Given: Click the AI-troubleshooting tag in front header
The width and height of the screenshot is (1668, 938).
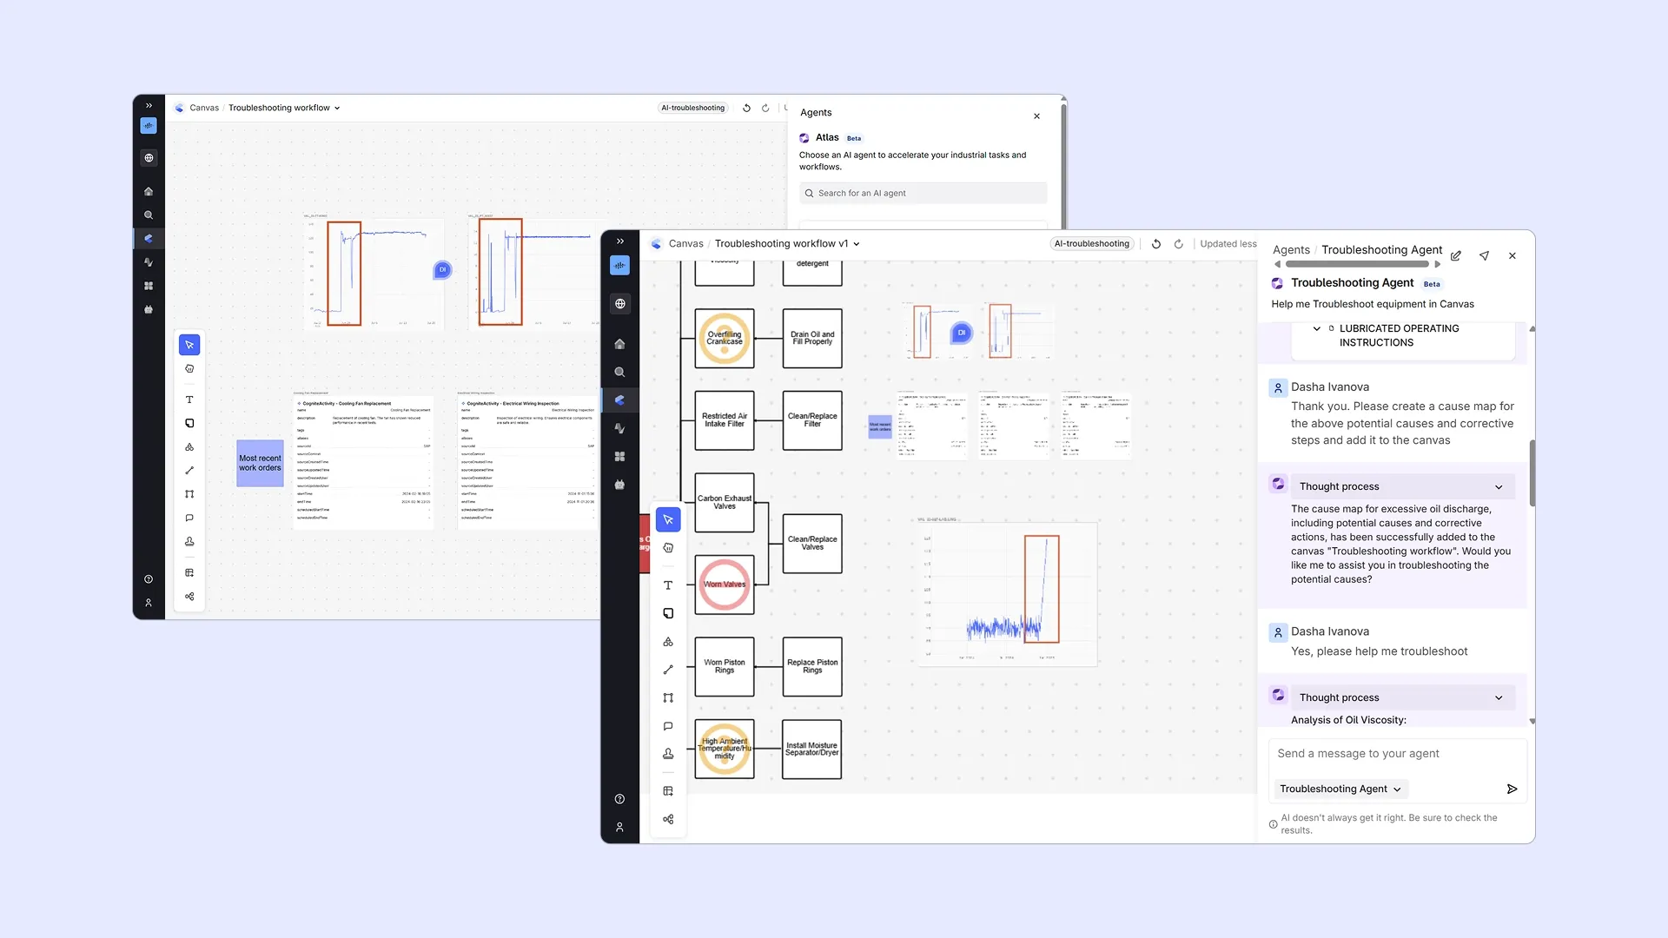Looking at the screenshot, I should coord(1092,244).
